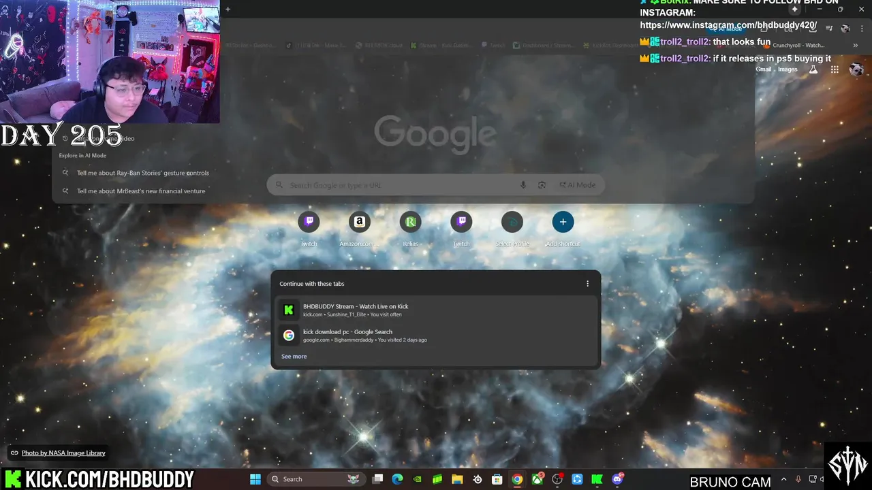
Task: Open Microsoft Store on the taskbar
Action: point(497,479)
